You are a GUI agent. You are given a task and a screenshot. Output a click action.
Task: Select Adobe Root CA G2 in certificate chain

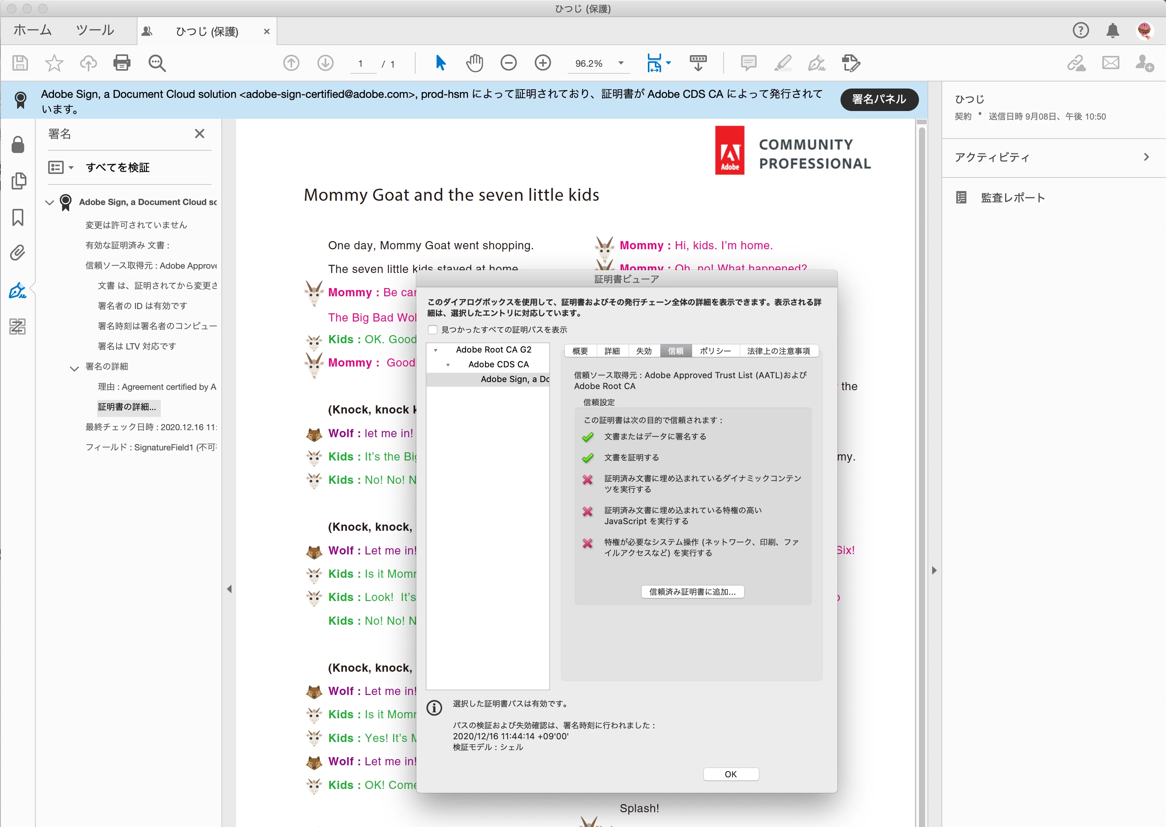click(493, 349)
